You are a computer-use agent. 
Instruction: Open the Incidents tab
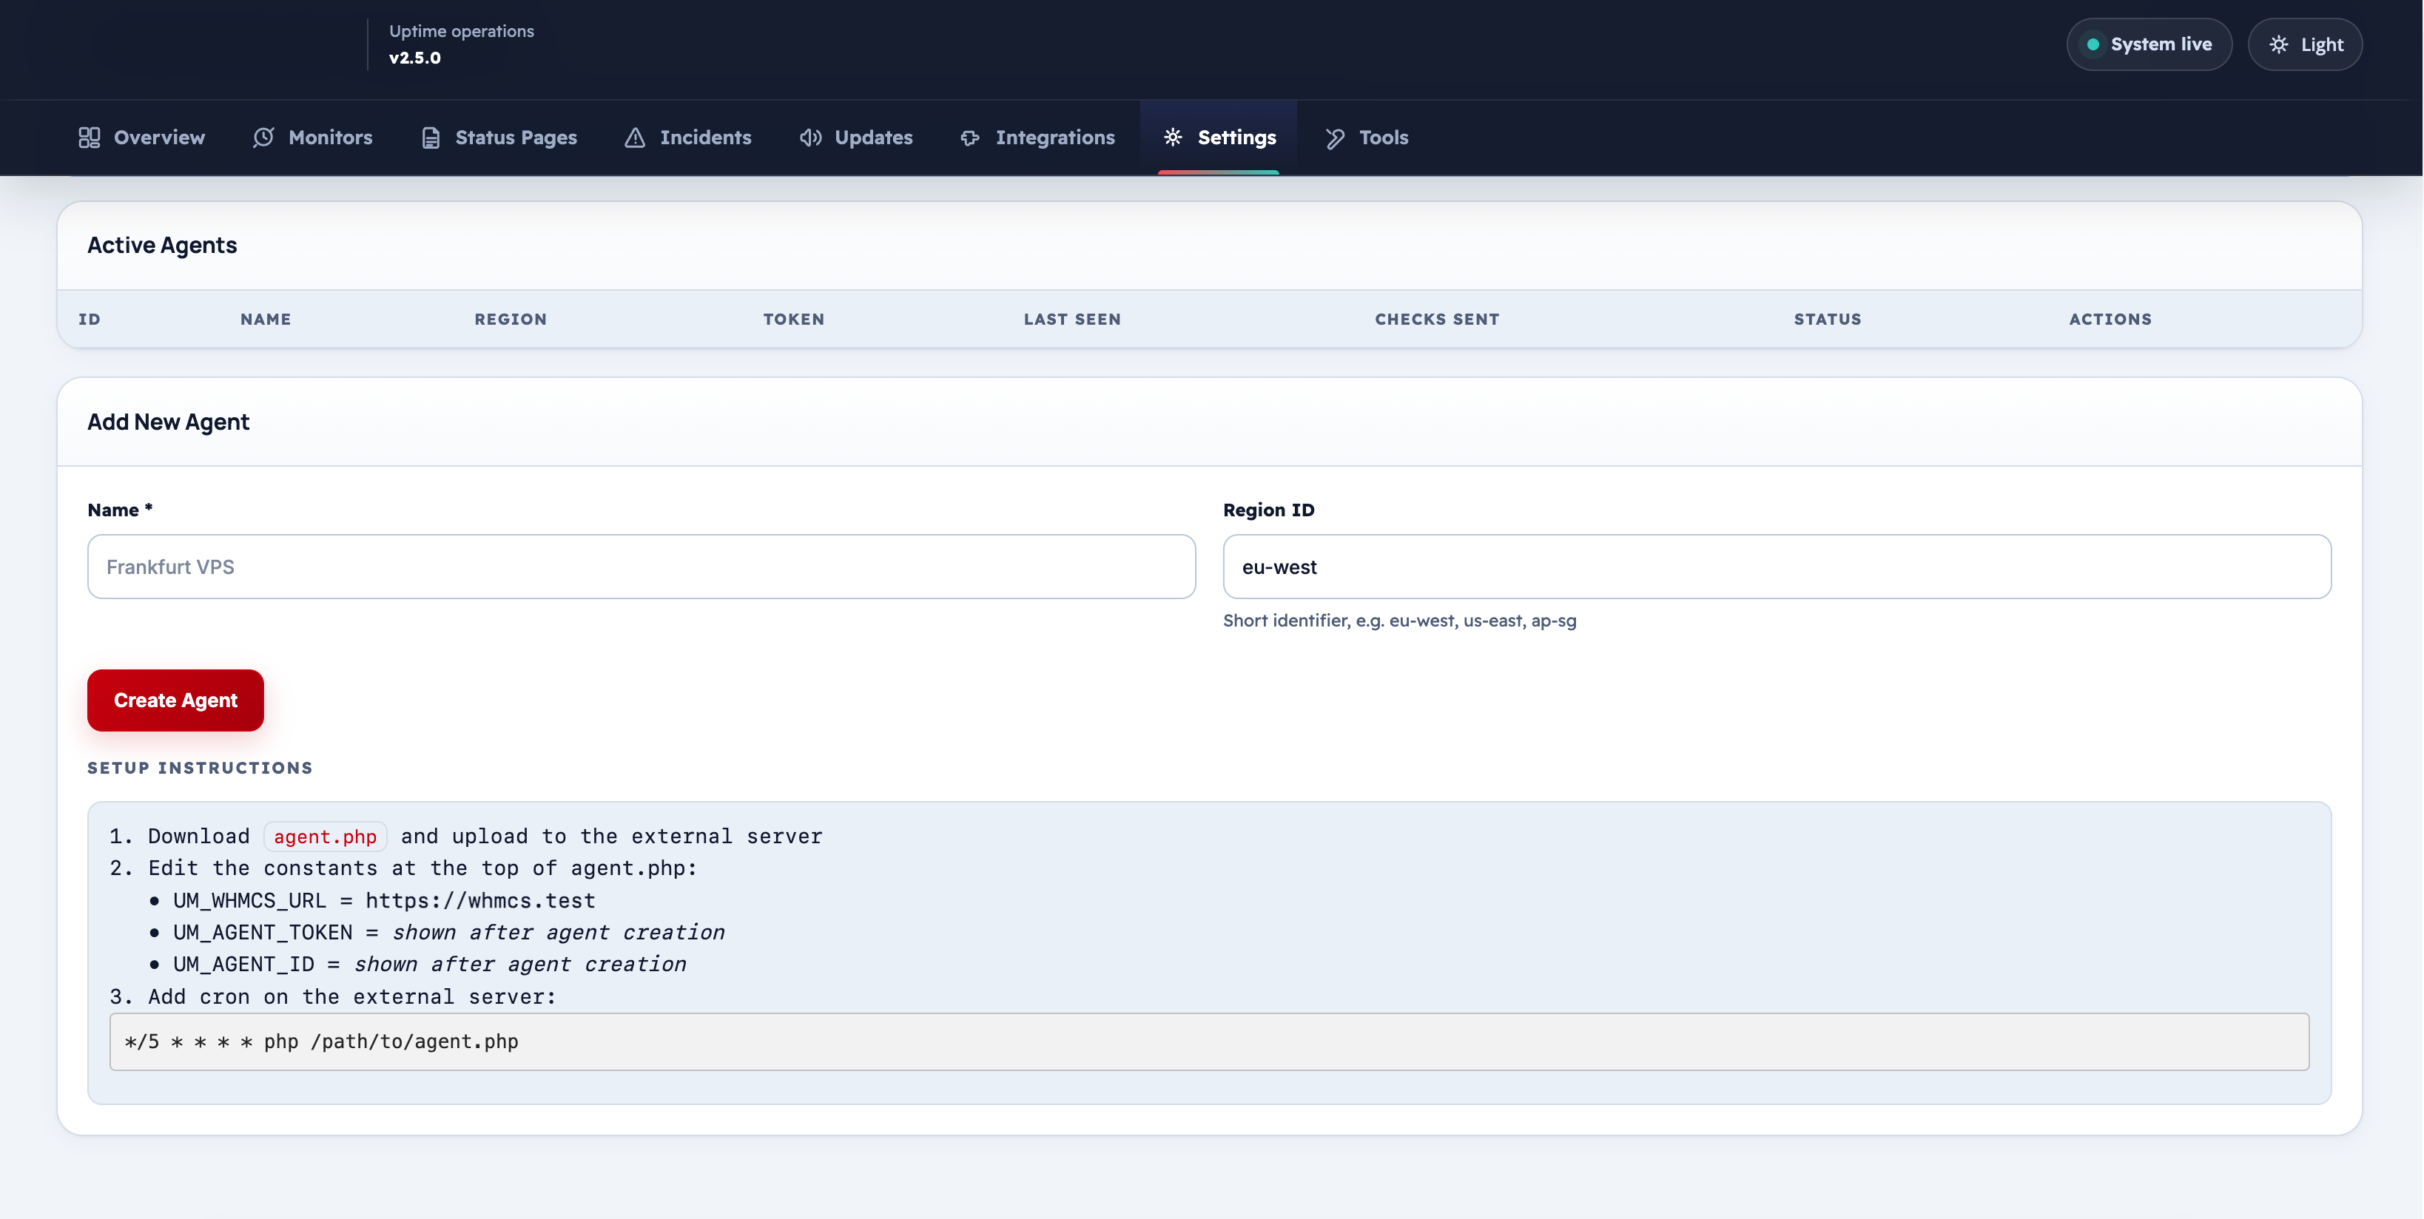tap(688, 138)
